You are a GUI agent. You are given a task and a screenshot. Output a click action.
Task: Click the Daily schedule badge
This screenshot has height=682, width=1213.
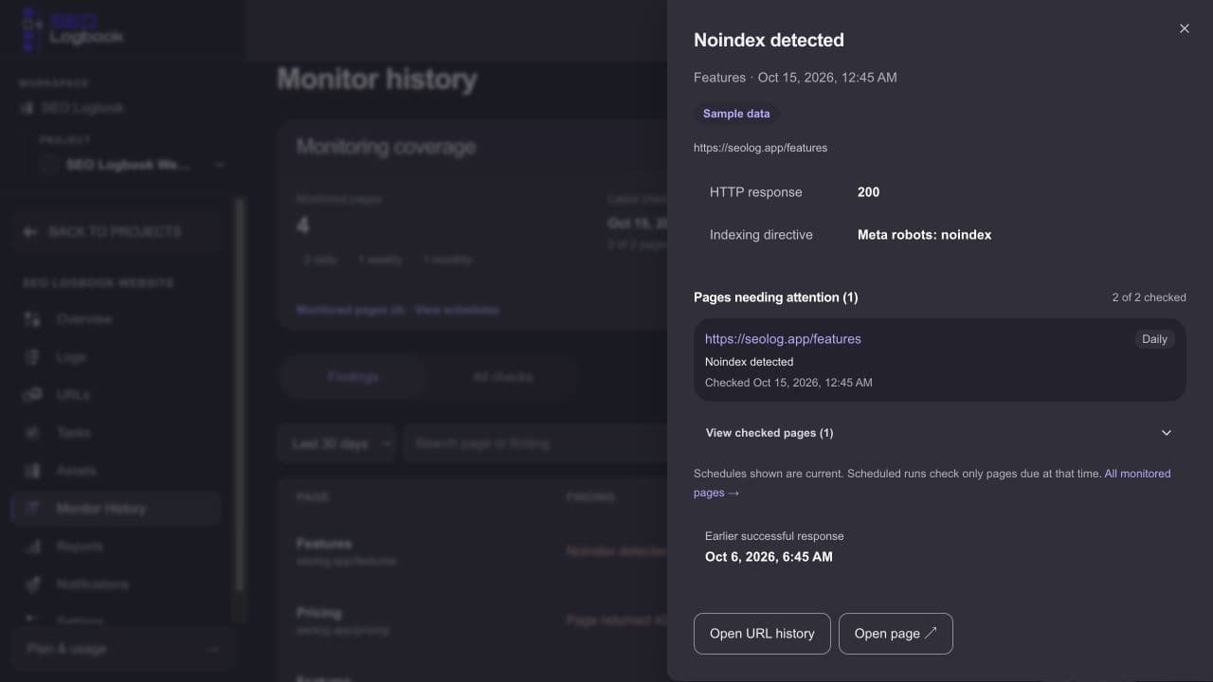coord(1154,339)
